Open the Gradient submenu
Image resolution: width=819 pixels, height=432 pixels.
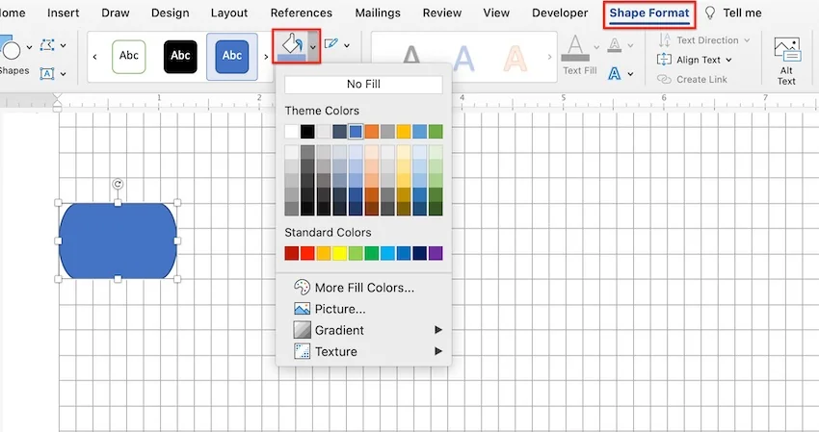point(368,330)
